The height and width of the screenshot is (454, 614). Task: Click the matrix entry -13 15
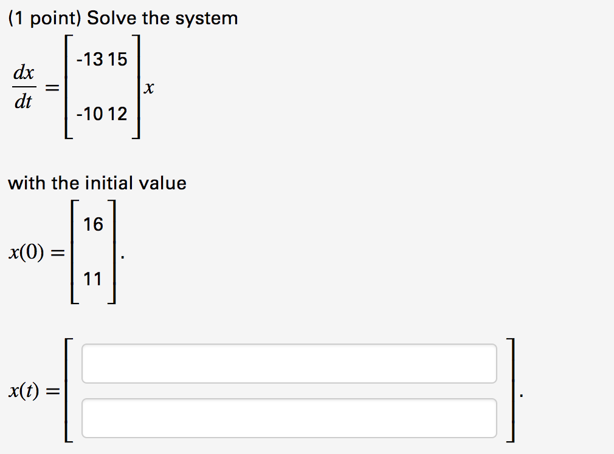click(x=101, y=59)
